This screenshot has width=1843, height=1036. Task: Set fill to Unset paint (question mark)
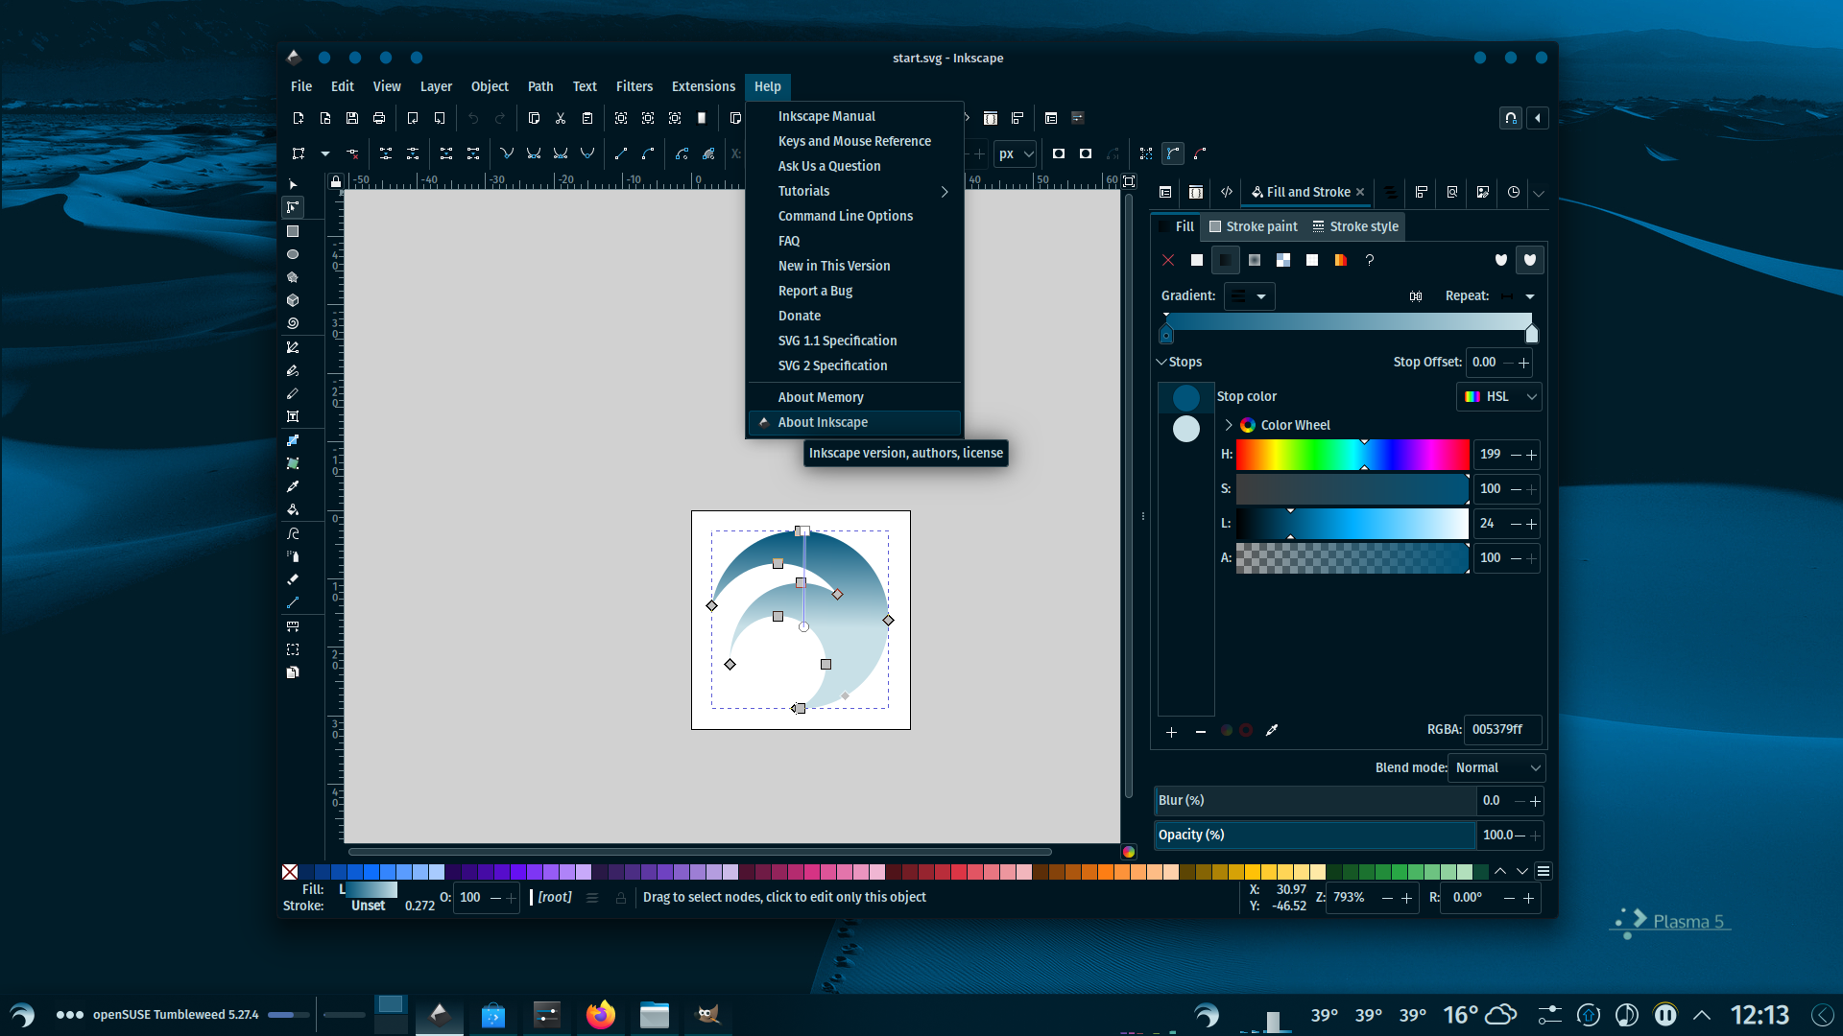1370,260
